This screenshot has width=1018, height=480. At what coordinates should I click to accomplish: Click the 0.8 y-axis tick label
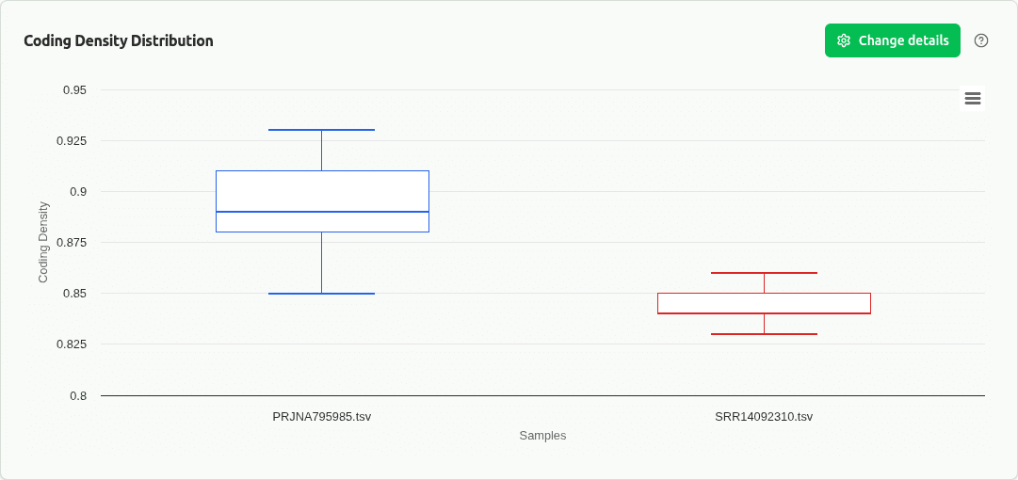coord(78,395)
